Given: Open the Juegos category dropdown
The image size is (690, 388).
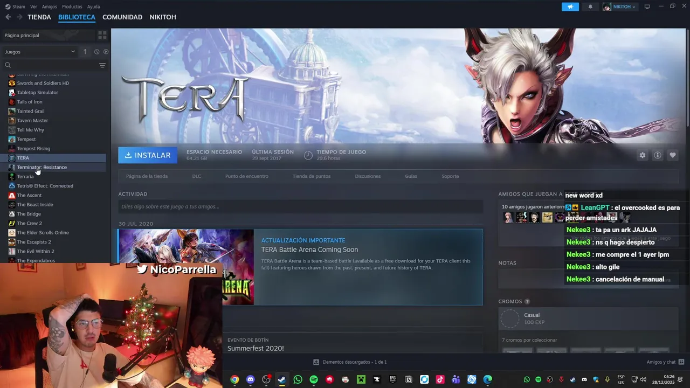Looking at the screenshot, I should click(x=40, y=52).
